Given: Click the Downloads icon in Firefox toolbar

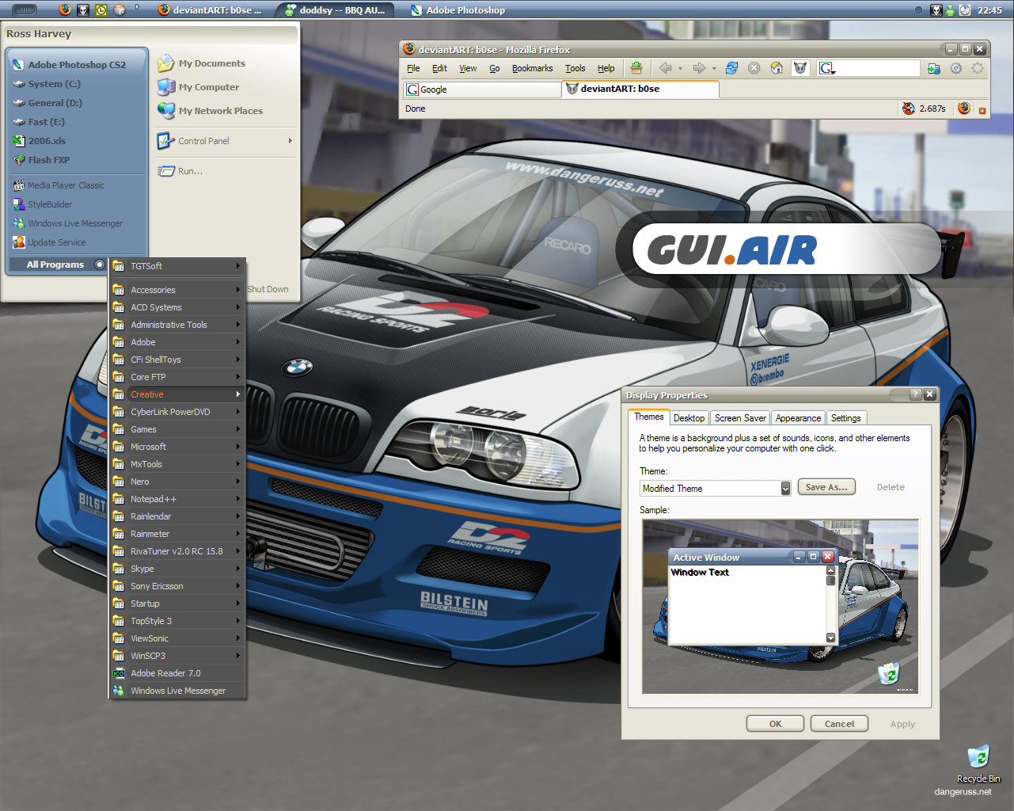Looking at the screenshot, I should (x=636, y=68).
